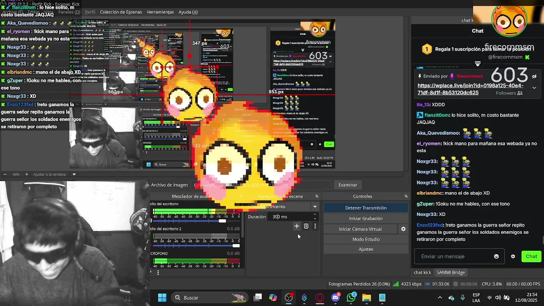Open Ajustes in Controles panel
The height and width of the screenshot is (306, 544).
click(x=366, y=249)
